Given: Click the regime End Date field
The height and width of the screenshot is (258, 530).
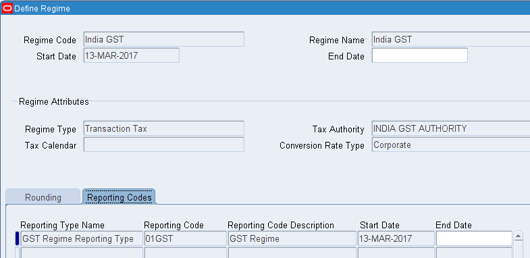Looking at the screenshot, I should 419,55.
